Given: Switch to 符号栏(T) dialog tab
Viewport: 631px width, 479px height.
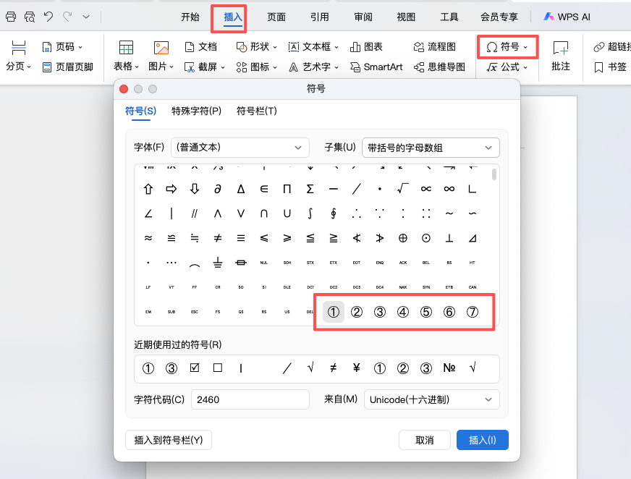Looking at the screenshot, I should 257,111.
